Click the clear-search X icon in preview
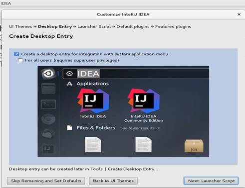 click(69, 74)
